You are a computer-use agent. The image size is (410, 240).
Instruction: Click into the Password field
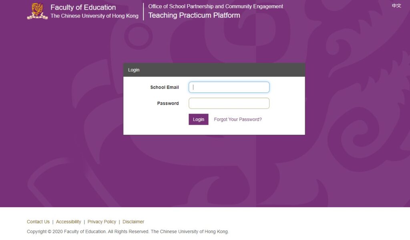(229, 103)
